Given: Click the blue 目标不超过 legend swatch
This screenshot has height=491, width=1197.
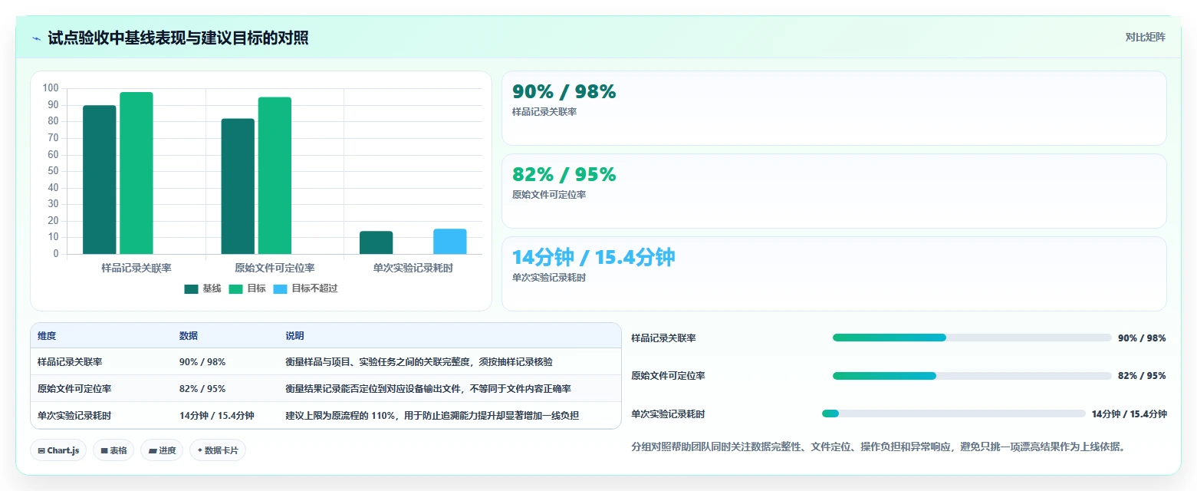Looking at the screenshot, I should [280, 289].
